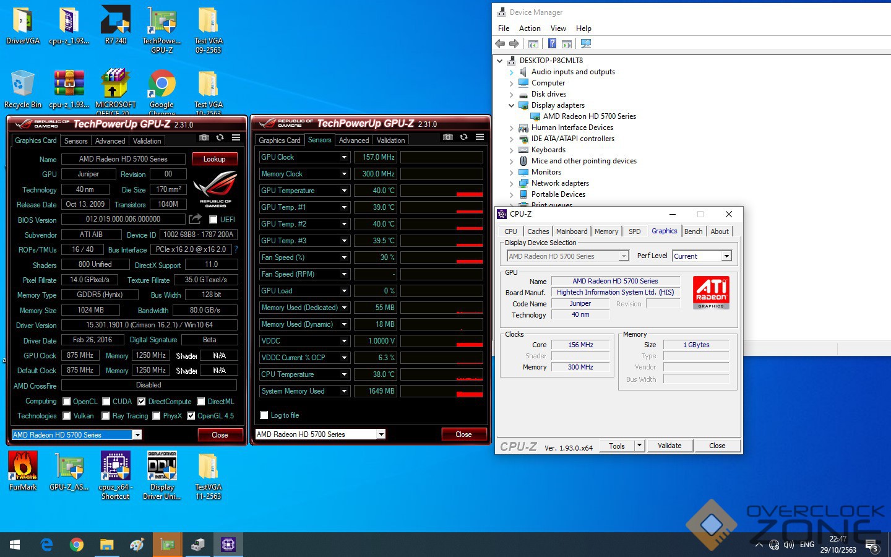Open the Action menu in Device Manager
Image resolution: width=891 pixels, height=557 pixels.
tap(530, 28)
